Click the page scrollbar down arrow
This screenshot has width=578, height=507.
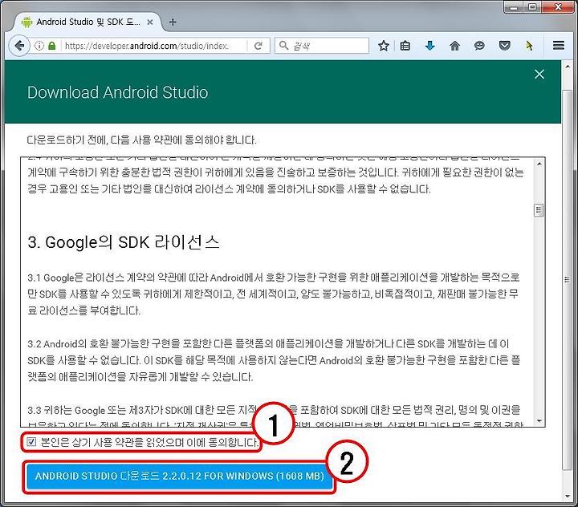pyautogui.click(x=568, y=497)
